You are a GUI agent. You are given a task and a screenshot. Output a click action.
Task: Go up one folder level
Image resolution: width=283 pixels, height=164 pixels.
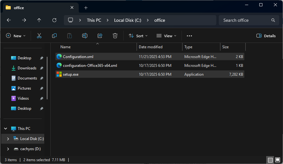pos(39,20)
